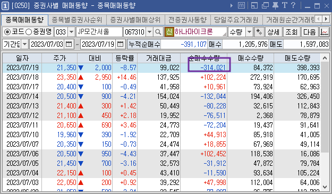Click the buy quantity 47,872
332x194 pixels.
coord(263,163)
